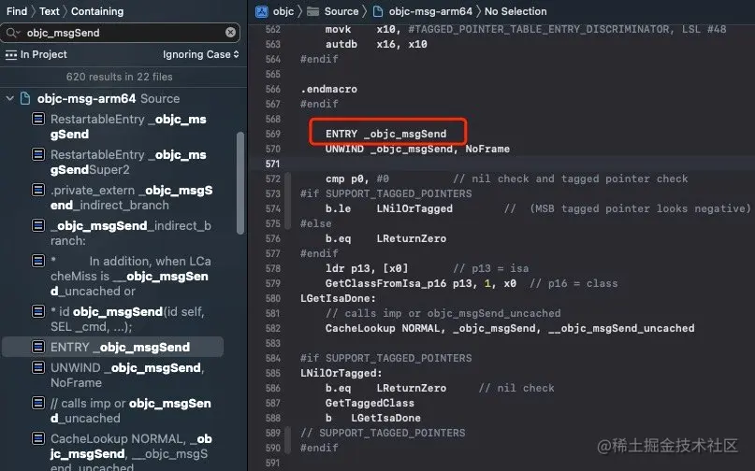Open Containing match mode menu
Image resolution: width=755 pixels, height=471 pixels.
(x=97, y=11)
